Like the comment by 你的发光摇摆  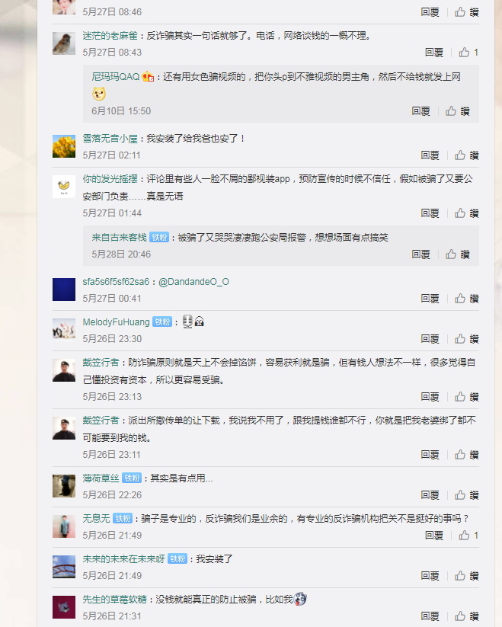[x=466, y=213]
